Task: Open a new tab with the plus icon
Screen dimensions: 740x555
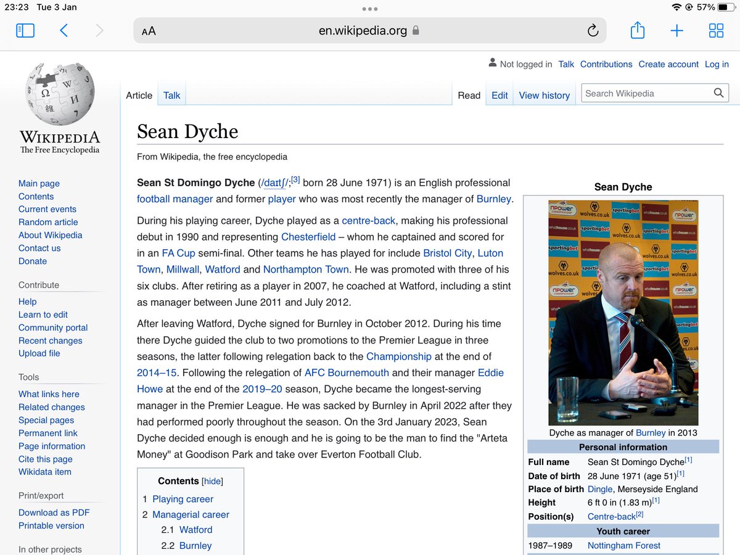Action: (676, 30)
